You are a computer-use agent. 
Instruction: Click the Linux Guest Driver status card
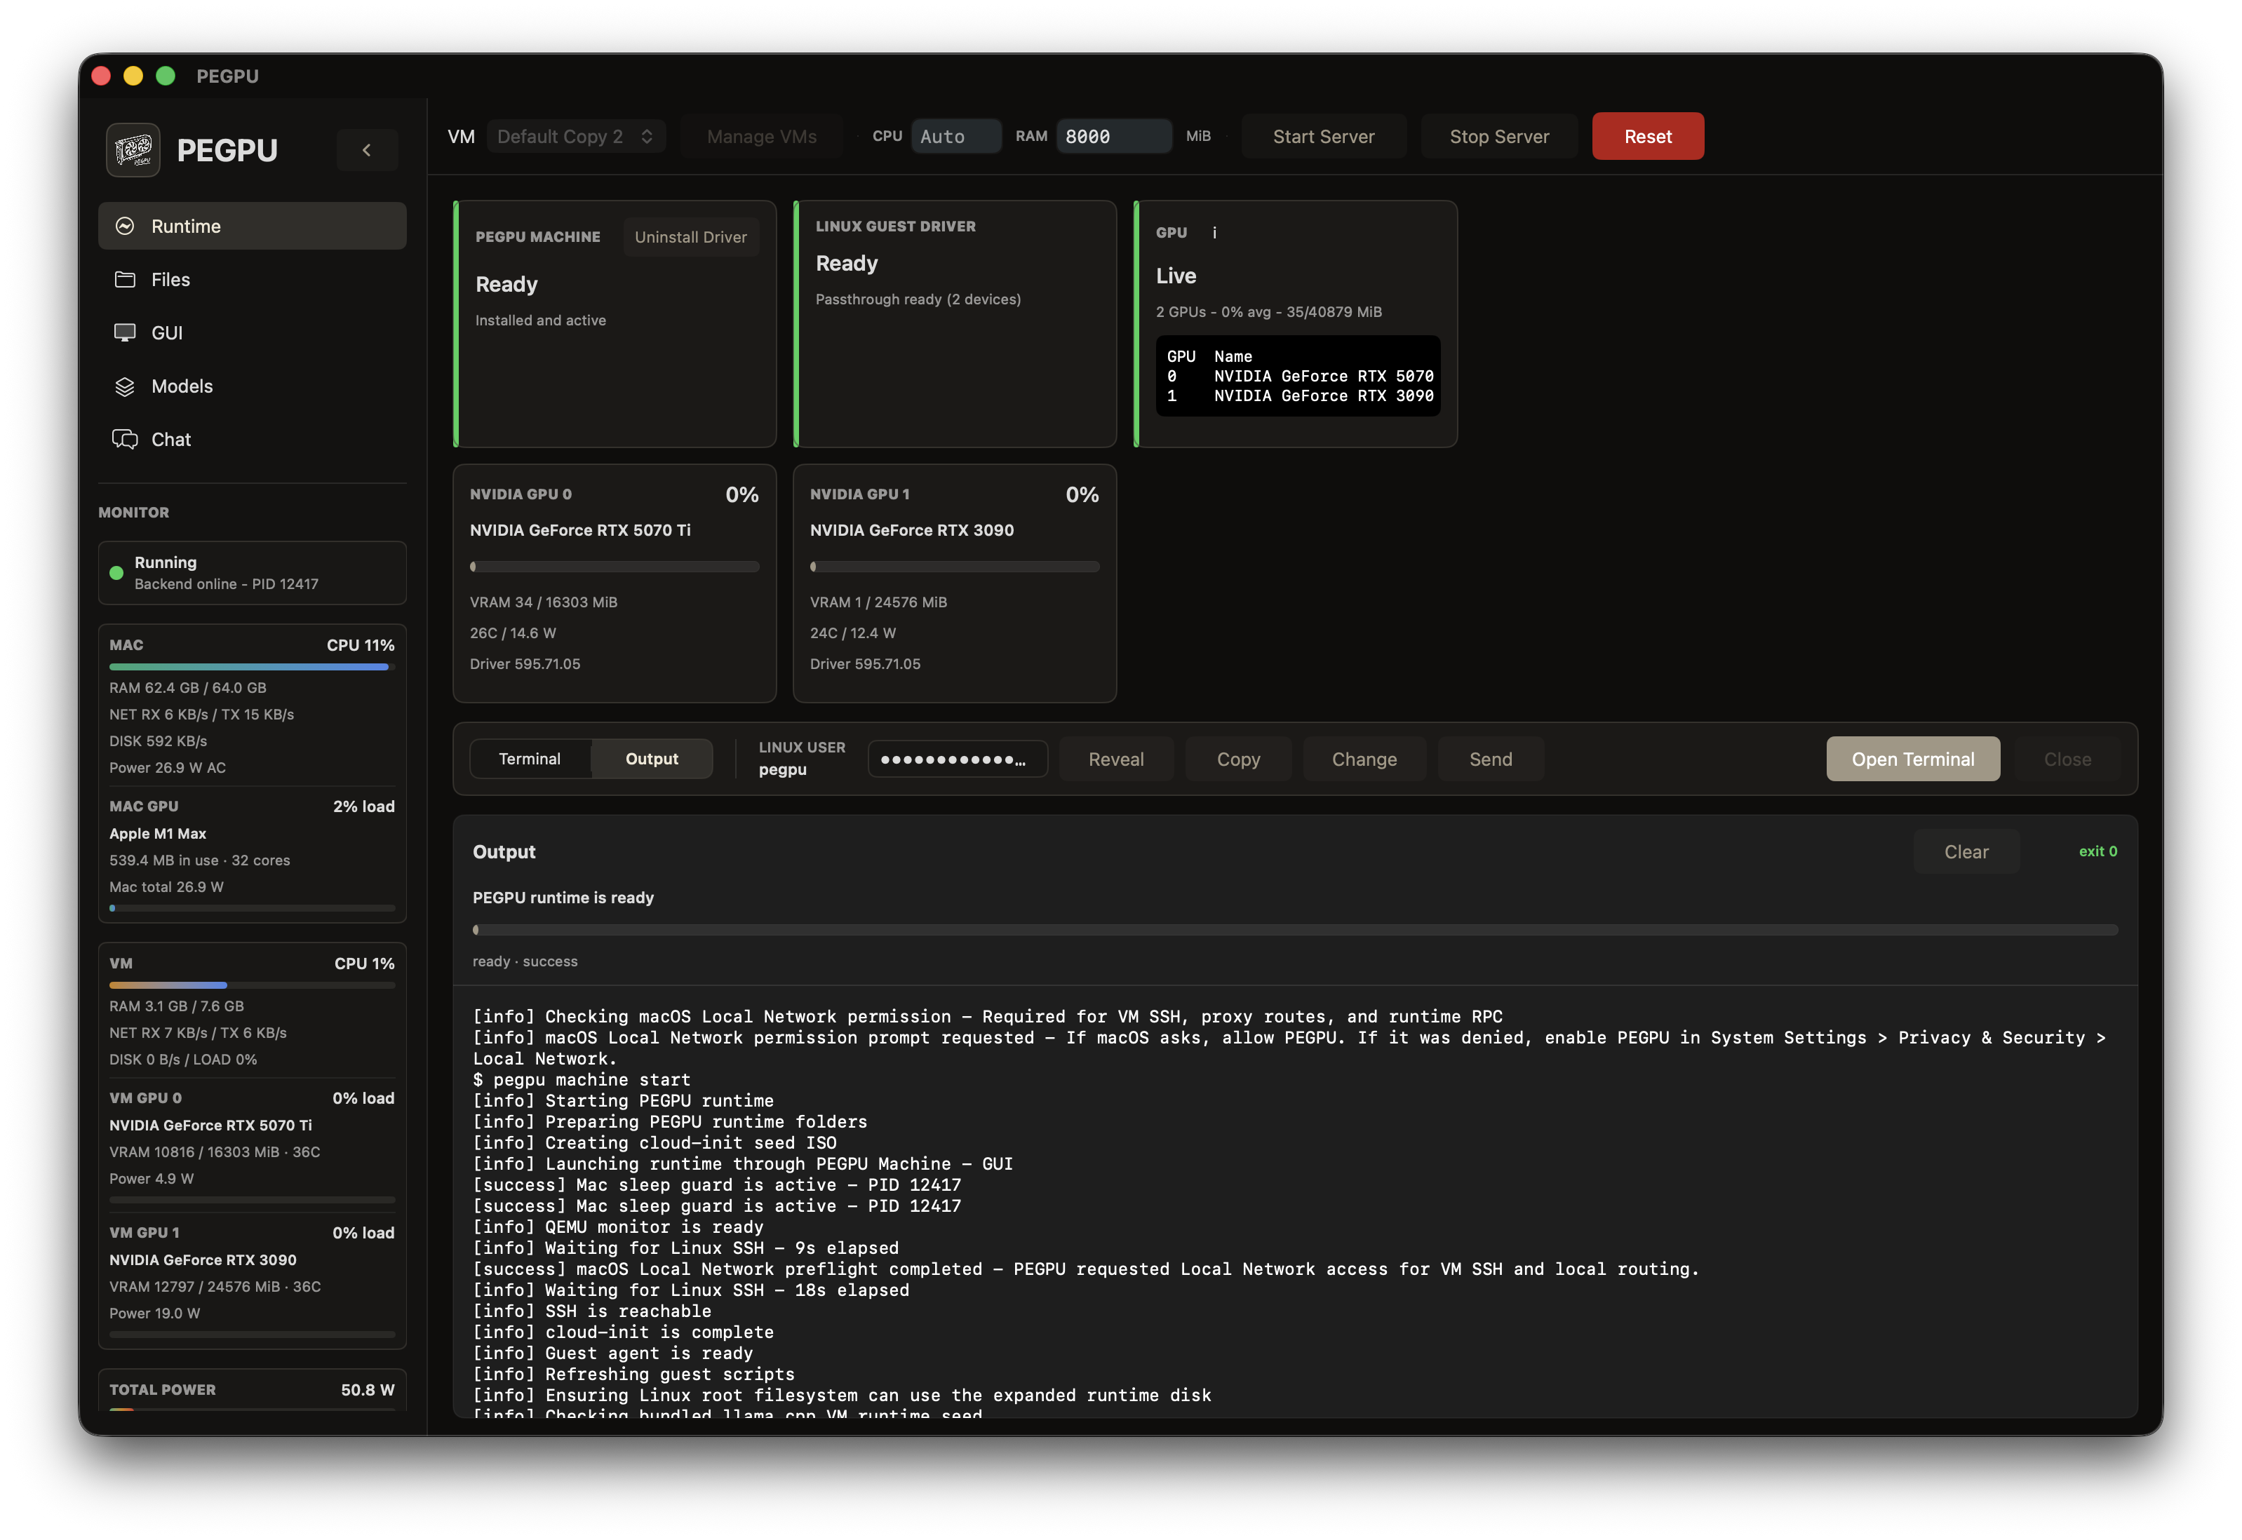pyautogui.click(x=955, y=324)
